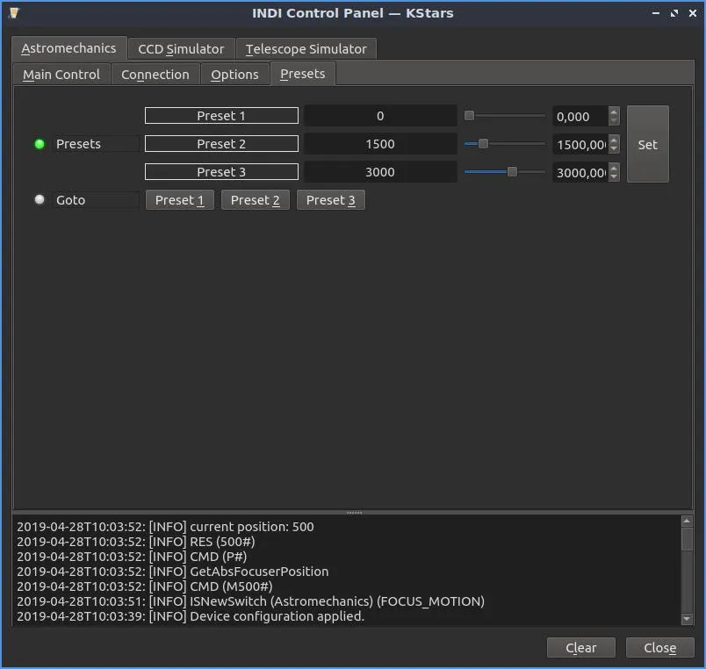Click the log panel scrollbar thumb

coord(687,539)
